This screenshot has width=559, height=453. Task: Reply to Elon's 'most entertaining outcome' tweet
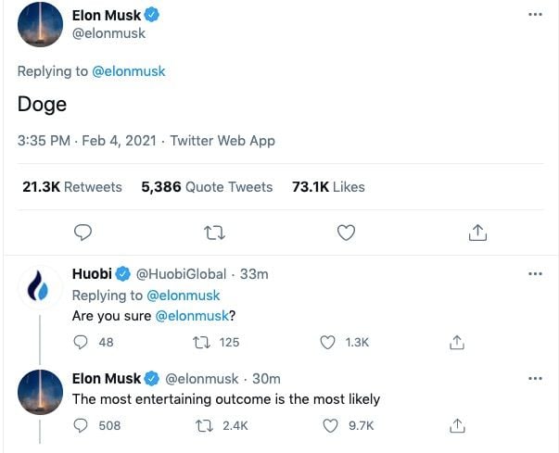[81, 425]
